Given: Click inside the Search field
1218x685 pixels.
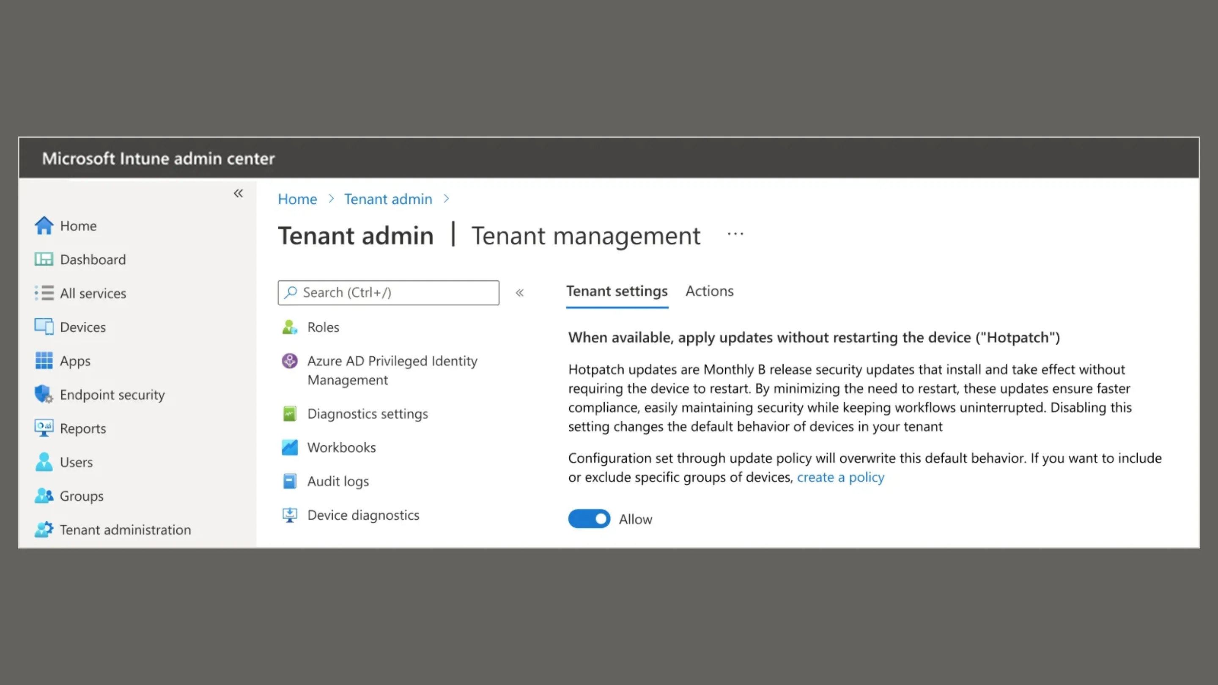Looking at the screenshot, I should 388,292.
